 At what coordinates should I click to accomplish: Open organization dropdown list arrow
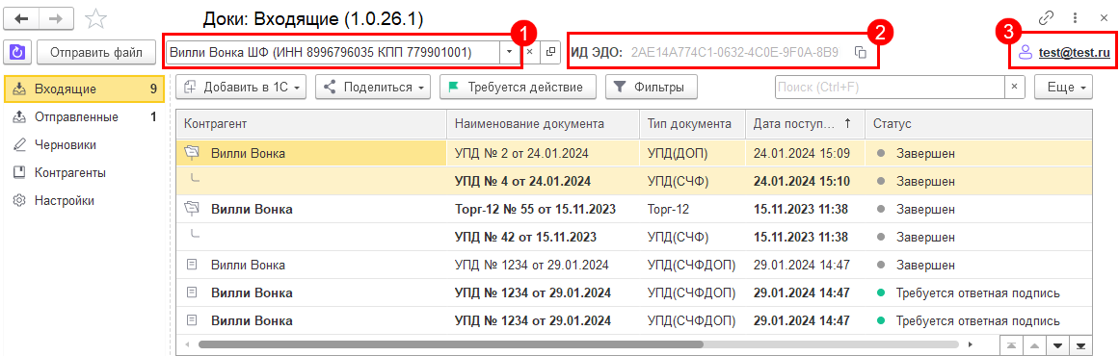tap(509, 52)
